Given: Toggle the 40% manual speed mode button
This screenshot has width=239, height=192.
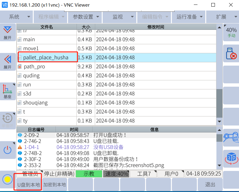Looking at the screenshot, I should click(x=231, y=32).
